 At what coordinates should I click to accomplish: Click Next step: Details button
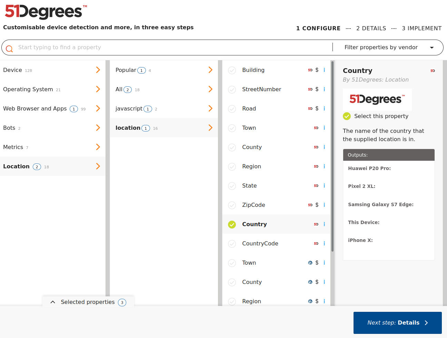click(x=397, y=323)
